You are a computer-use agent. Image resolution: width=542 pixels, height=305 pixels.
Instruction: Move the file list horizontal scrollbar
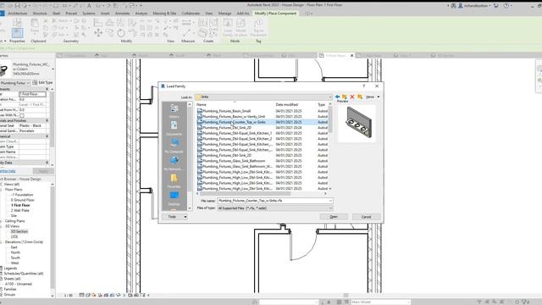pyautogui.click(x=246, y=194)
